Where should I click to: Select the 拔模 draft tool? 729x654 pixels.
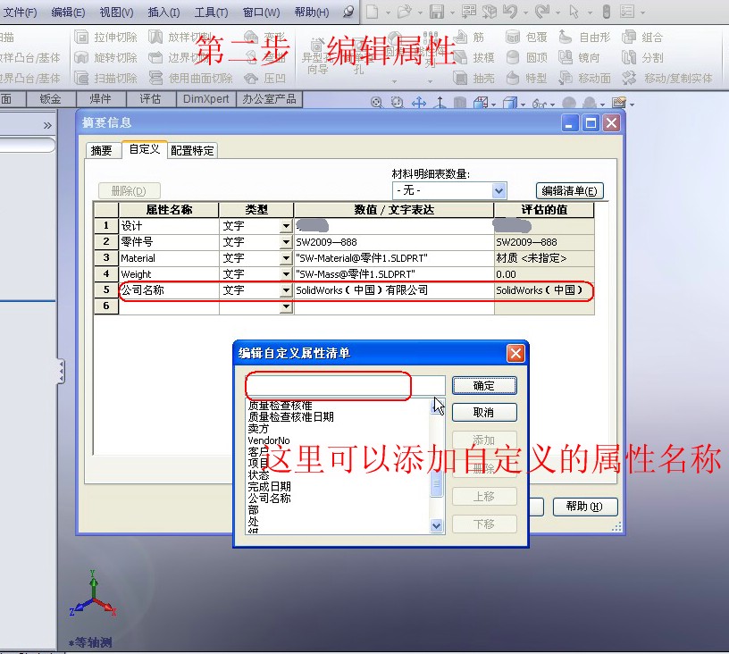[473, 58]
